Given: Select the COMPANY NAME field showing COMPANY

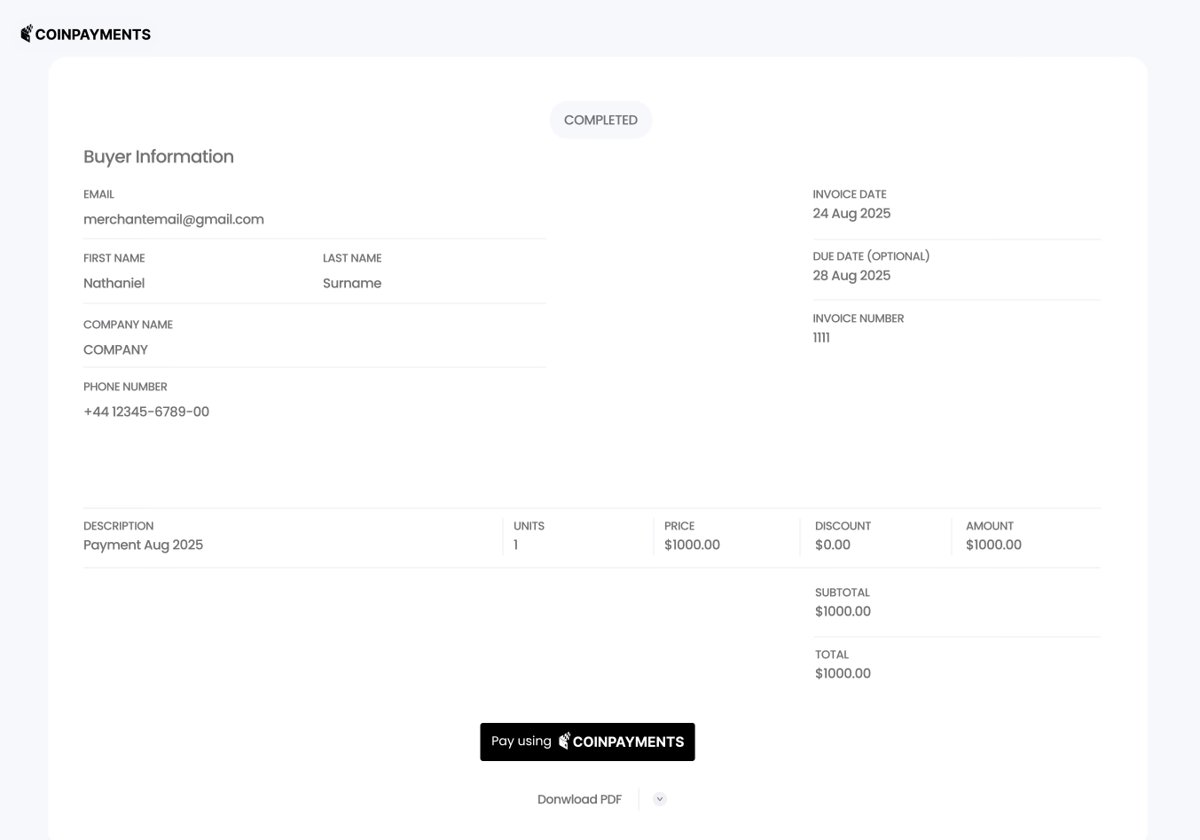Looking at the screenshot, I should 115,349.
